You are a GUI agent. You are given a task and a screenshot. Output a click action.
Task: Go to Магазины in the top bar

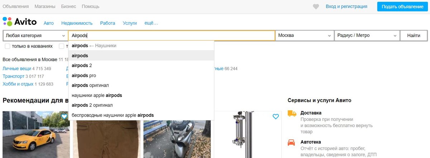pos(45,6)
